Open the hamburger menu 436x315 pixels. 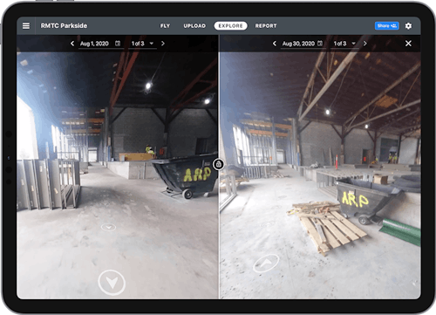coord(26,26)
